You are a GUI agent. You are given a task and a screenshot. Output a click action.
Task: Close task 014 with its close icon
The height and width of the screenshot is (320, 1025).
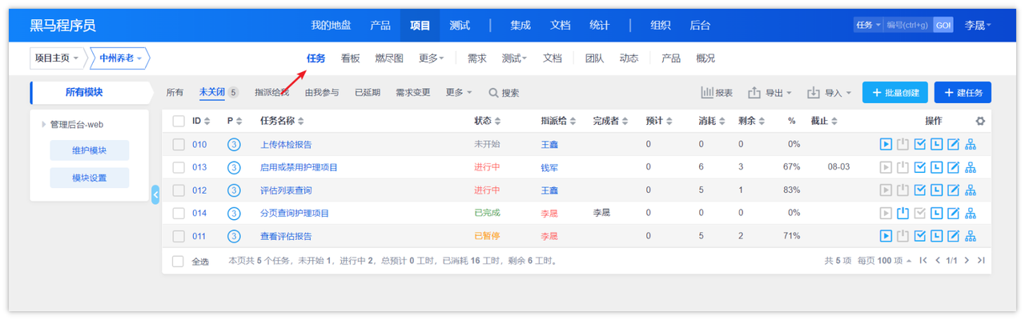click(x=902, y=214)
